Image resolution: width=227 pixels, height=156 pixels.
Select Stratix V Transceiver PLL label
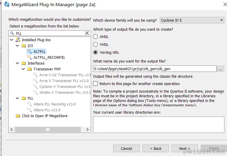pos(65,92)
